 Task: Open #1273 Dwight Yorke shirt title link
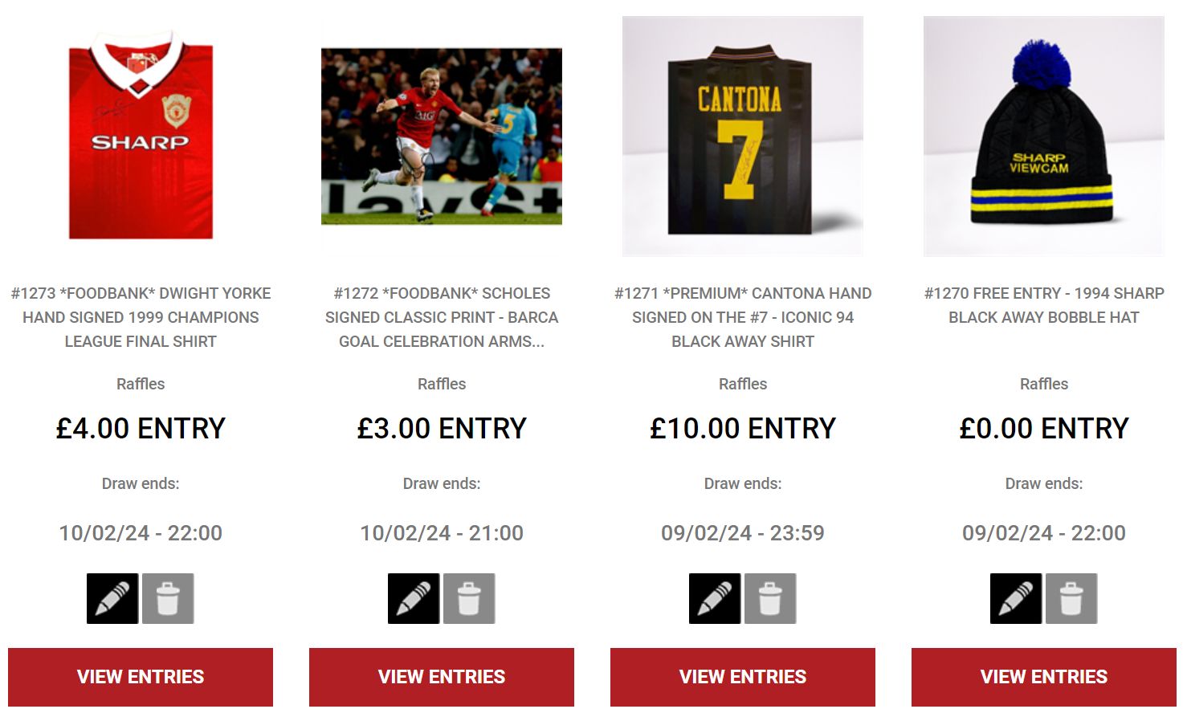pos(141,317)
